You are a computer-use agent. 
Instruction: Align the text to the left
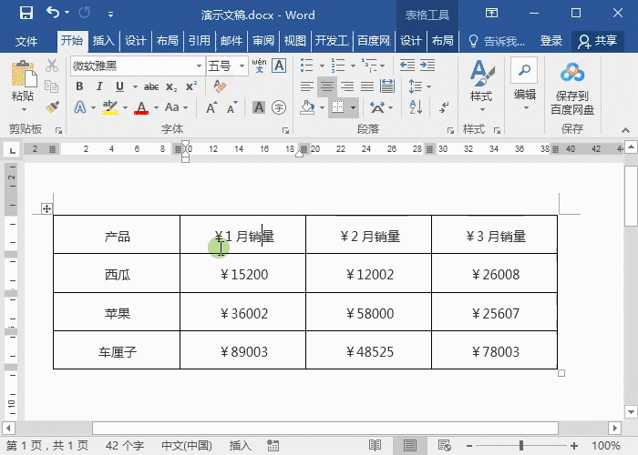pos(307,86)
